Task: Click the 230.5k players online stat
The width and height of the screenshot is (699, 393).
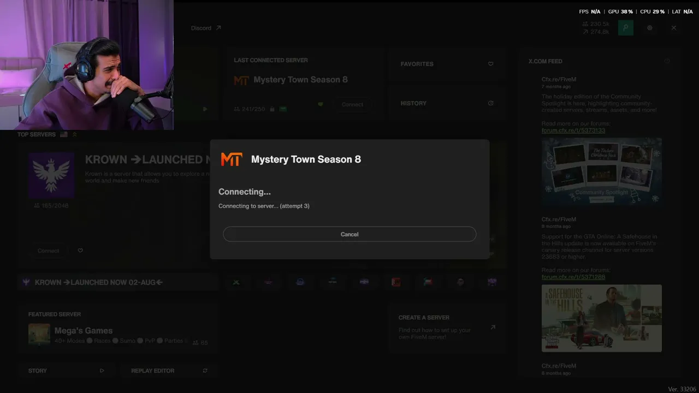Action: pyautogui.click(x=596, y=24)
